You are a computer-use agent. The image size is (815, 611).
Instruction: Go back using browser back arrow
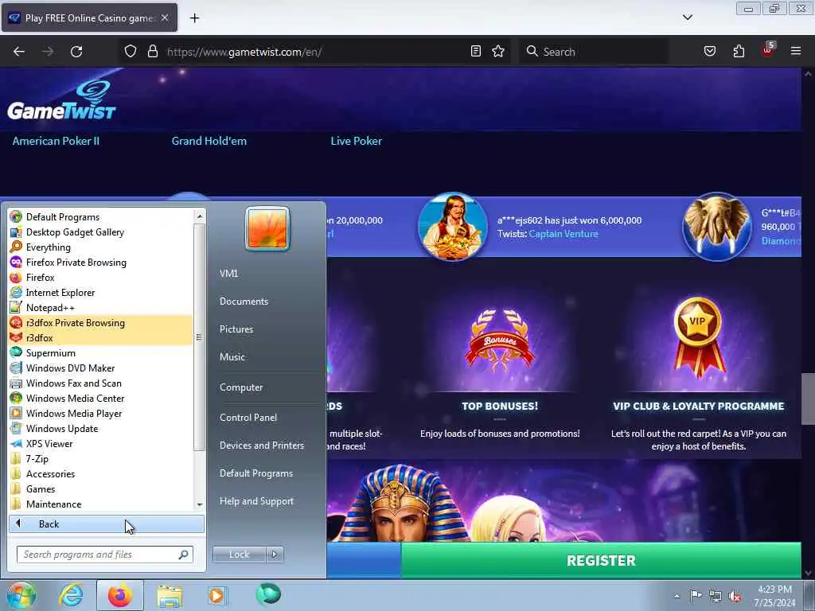click(19, 52)
